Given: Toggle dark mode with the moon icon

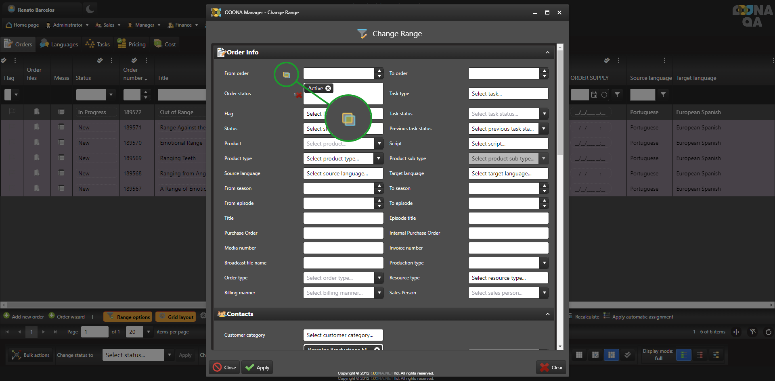Looking at the screenshot, I should pos(90,9).
